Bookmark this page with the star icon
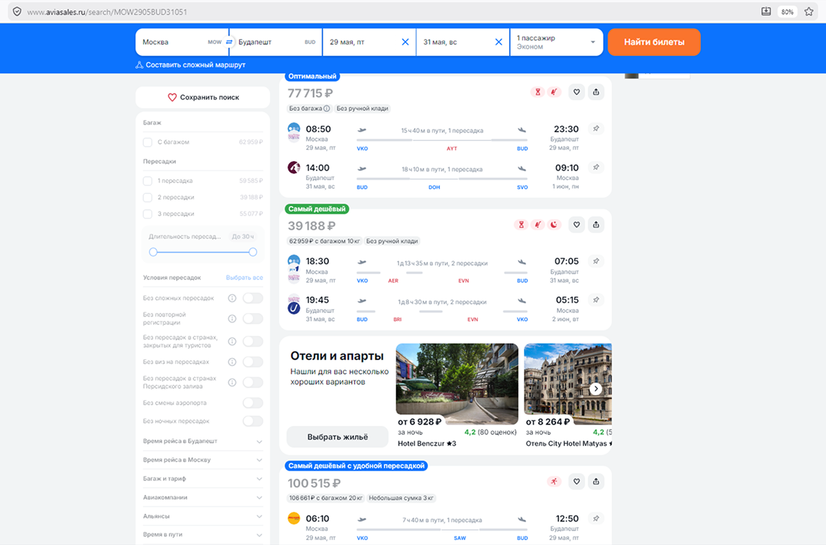Screen dimensions: 826x545 pos(809,12)
